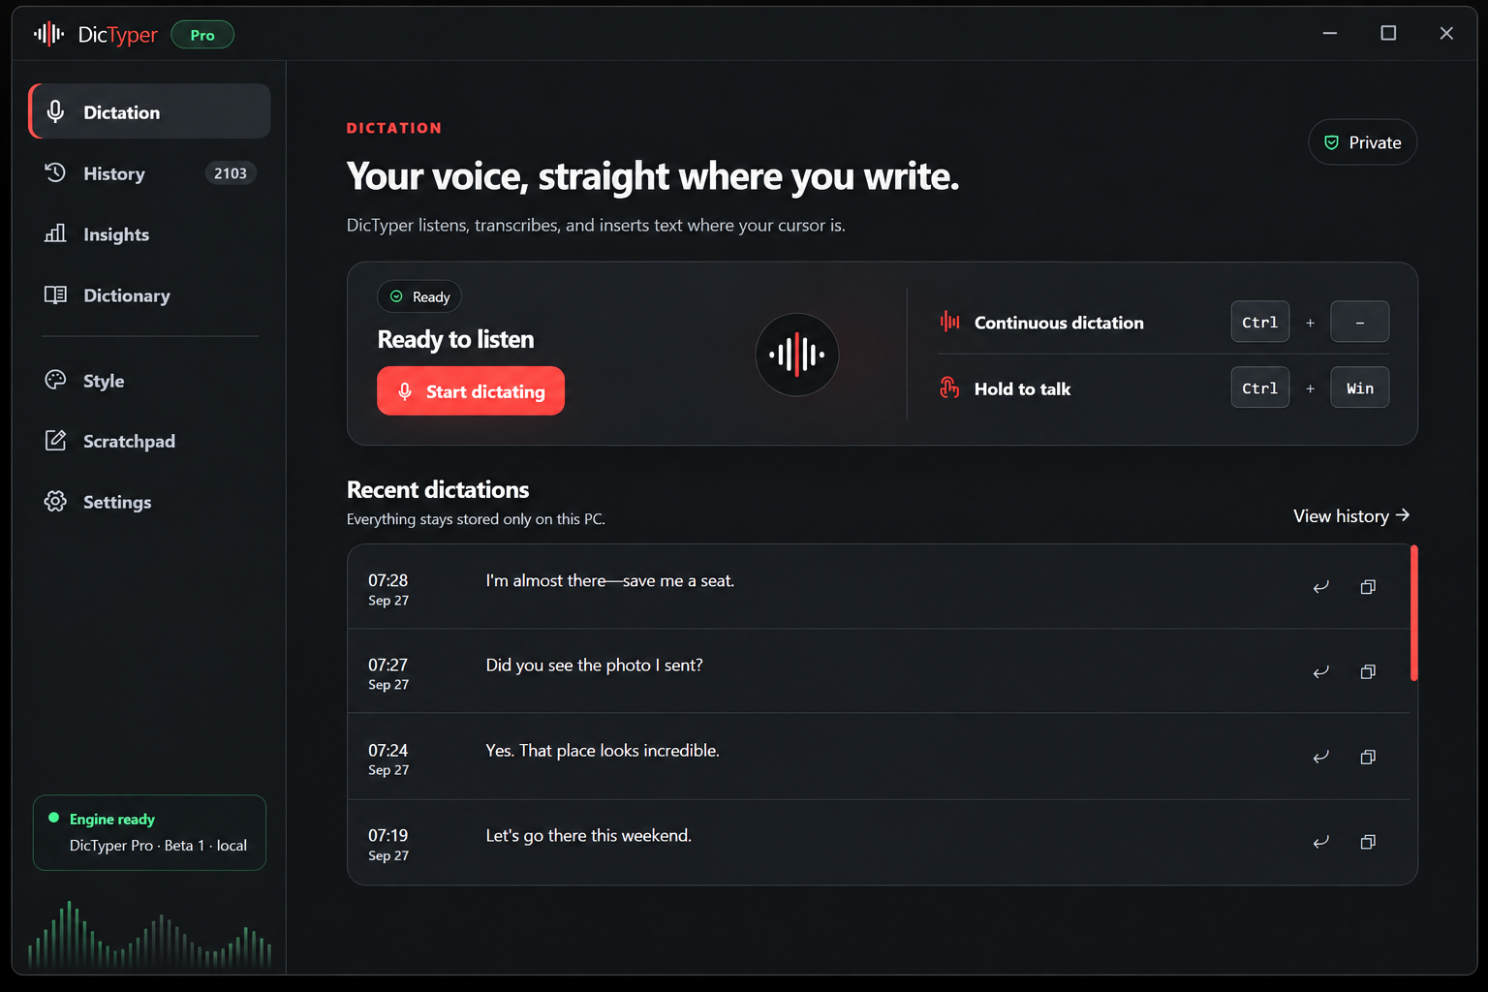Copy the 07:27 dictation text
The width and height of the screenshot is (1488, 992).
1368,671
